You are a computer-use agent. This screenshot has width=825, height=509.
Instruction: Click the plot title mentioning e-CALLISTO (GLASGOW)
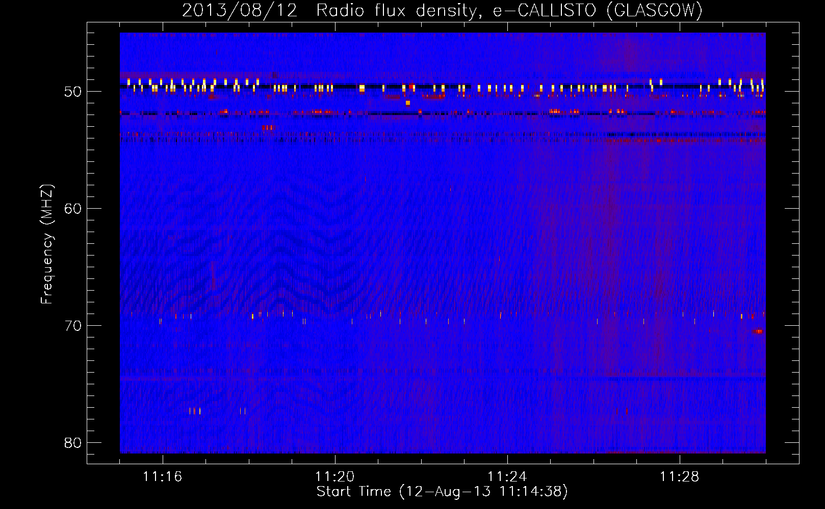click(442, 11)
